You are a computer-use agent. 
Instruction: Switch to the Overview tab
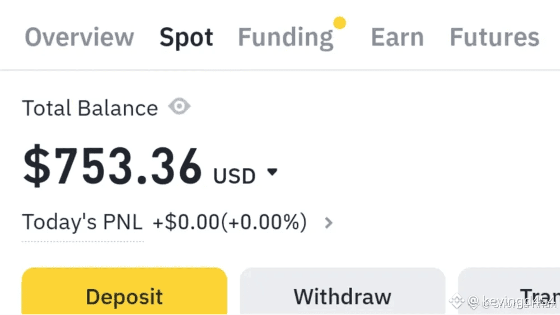[80, 37]
